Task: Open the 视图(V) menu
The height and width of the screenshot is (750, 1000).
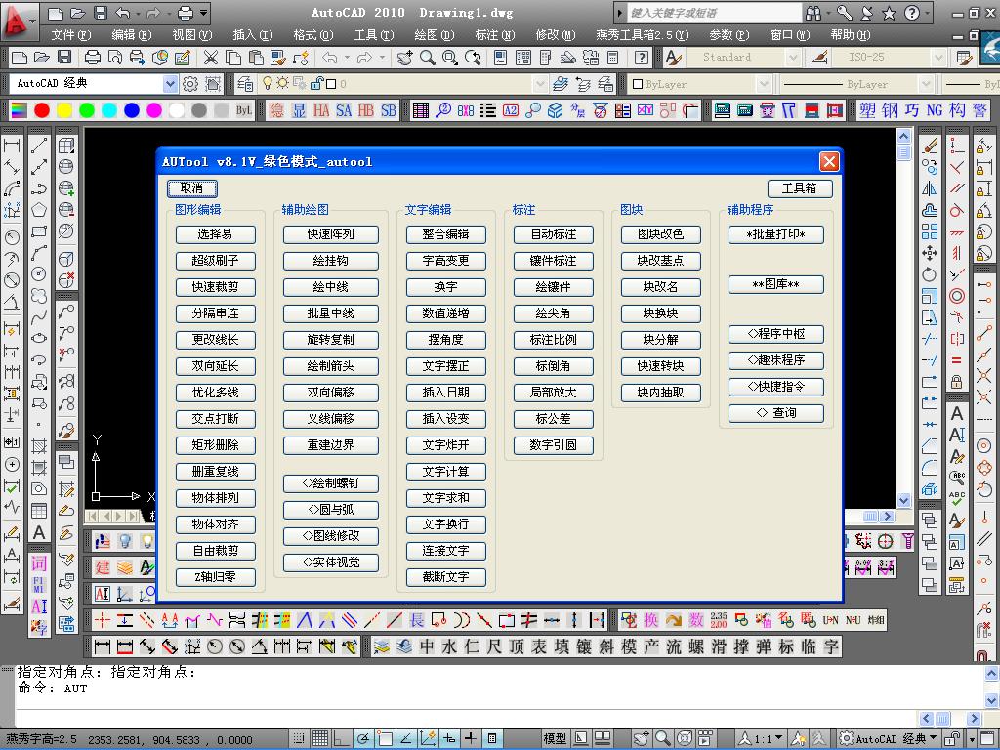Action: pos(192,35)
